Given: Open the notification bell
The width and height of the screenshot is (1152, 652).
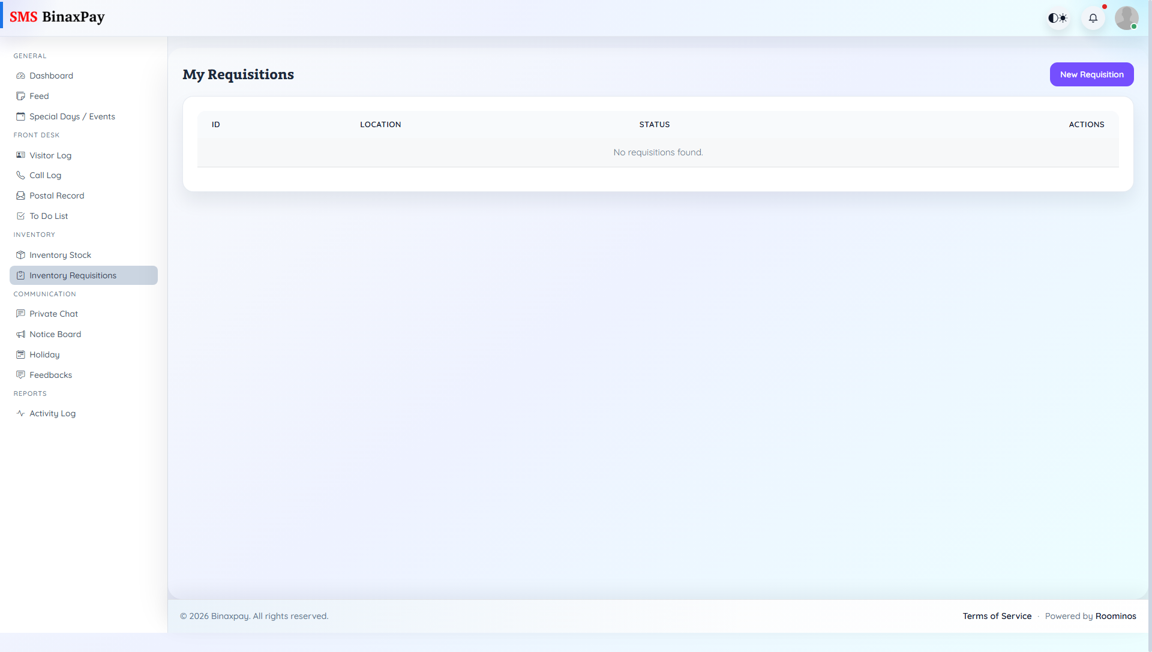Looking at the screenshot, I should (x=1093, y=18).
